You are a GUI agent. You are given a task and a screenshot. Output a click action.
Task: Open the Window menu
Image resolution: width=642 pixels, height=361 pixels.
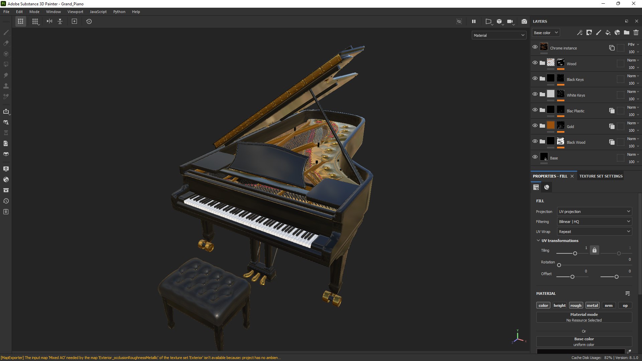(53, 12)
